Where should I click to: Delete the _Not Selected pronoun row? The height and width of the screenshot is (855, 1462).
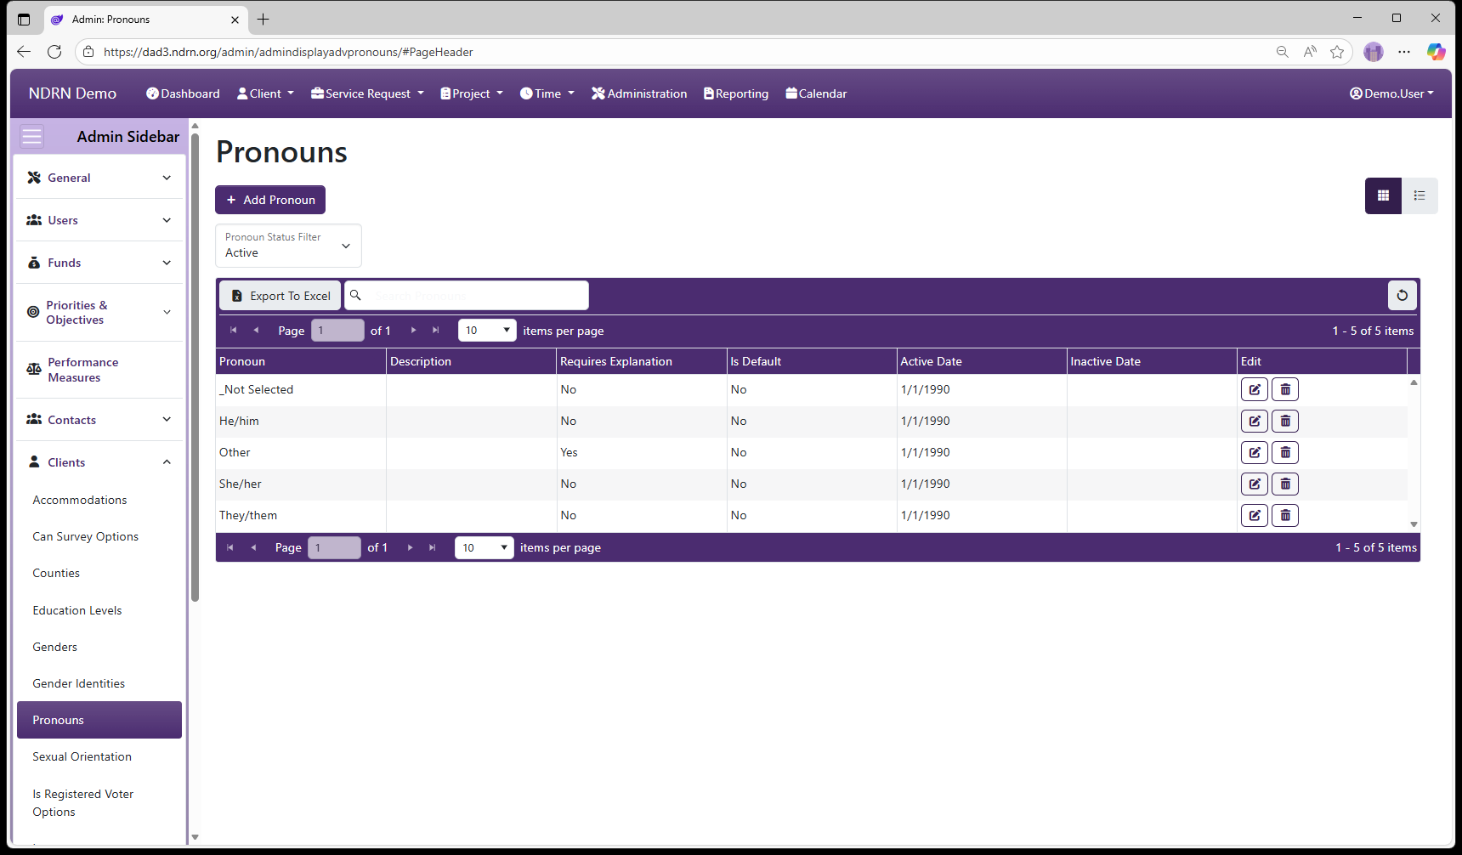(x=1284, y=389)
